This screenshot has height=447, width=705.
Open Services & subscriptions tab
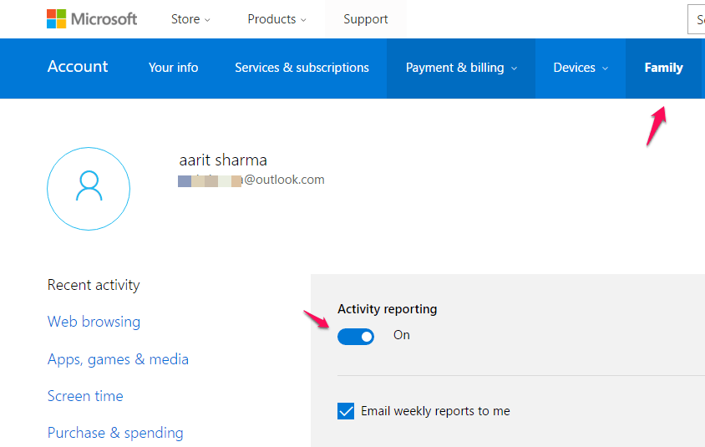point(302,68)
